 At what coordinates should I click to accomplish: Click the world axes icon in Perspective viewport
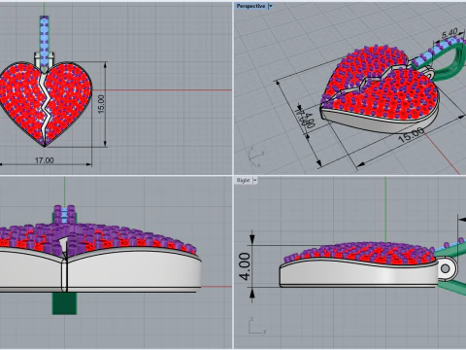pos(255,157)
